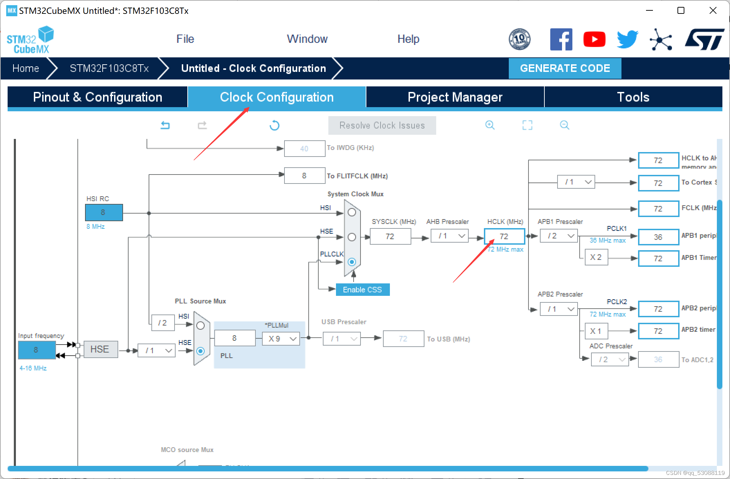Switch to the Pinout & Configuration tab
The image size is (730, 479).
click(x=97, y=97)
